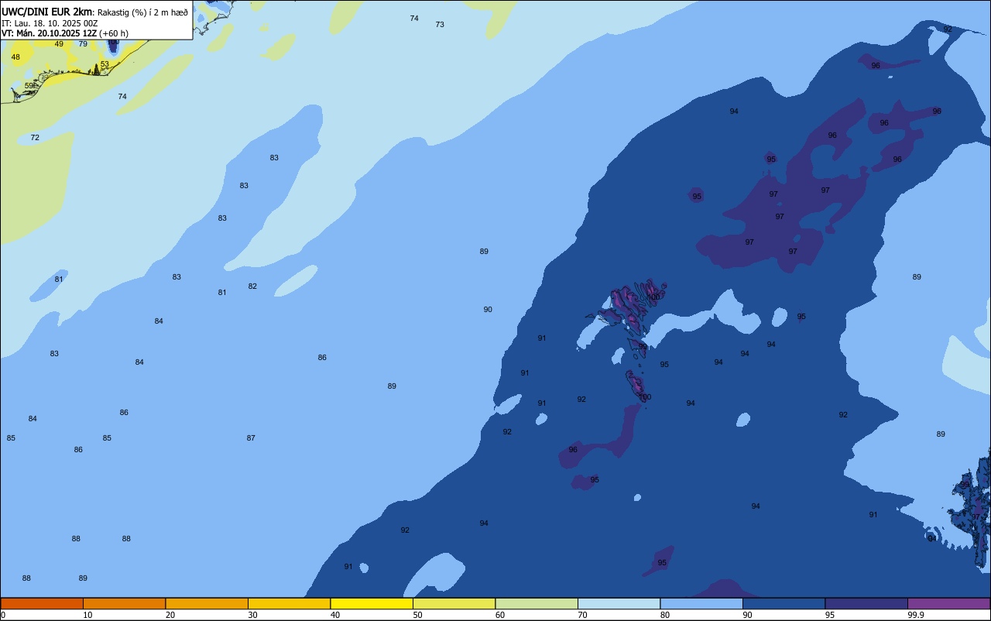The image size is (991, 621).
Task: Click the "40" legend scale label
Action: (335, 615)
